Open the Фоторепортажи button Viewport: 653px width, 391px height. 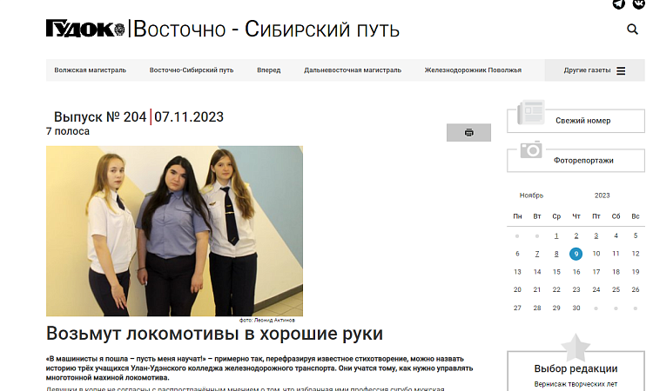576,161
